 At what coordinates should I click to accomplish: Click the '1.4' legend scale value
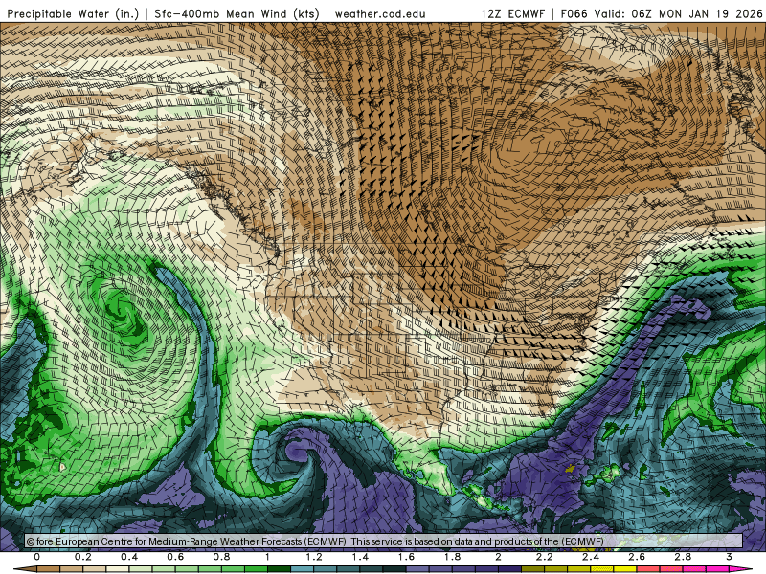tap(360, 557)
